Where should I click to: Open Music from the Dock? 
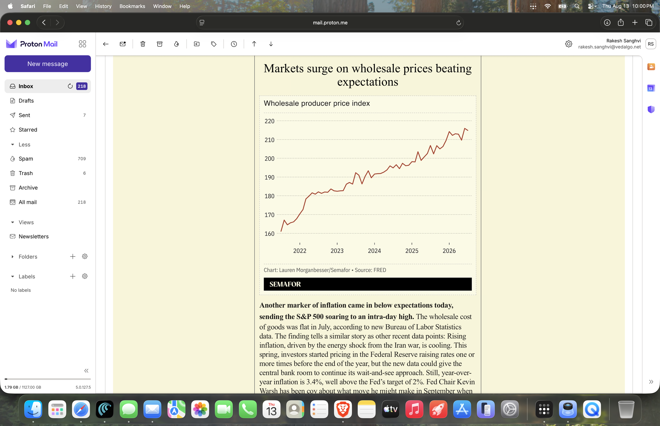414,409
